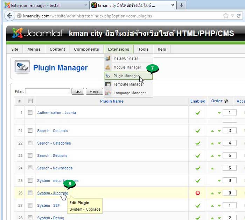This screenshot has width=245, height=220.
Task: Disable Authentication - Joomla green check
Action: (198, 112)
